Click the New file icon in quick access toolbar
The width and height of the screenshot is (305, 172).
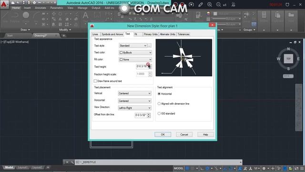[x=13, y=3]
